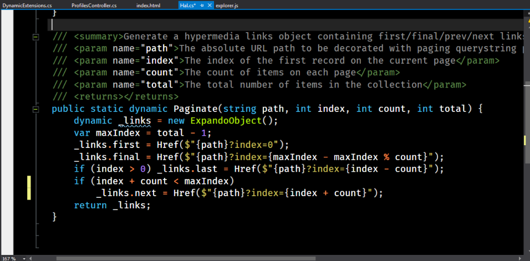Click the horizontal scrollbar left arrow
The width and height of the screenshot is (530, 261).
point(31,258)
